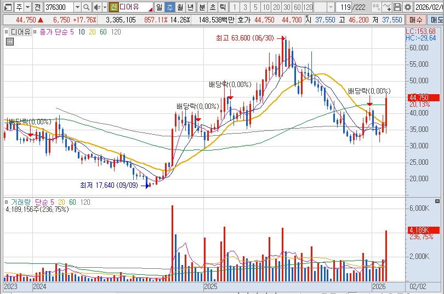
Task: Click the 2025 year marker on time axis
Action: coord(210,286)
